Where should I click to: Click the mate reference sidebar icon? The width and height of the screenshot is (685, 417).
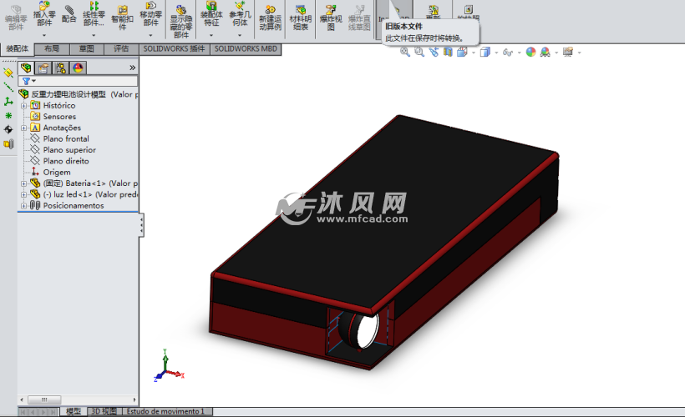(x=8, y=144)
